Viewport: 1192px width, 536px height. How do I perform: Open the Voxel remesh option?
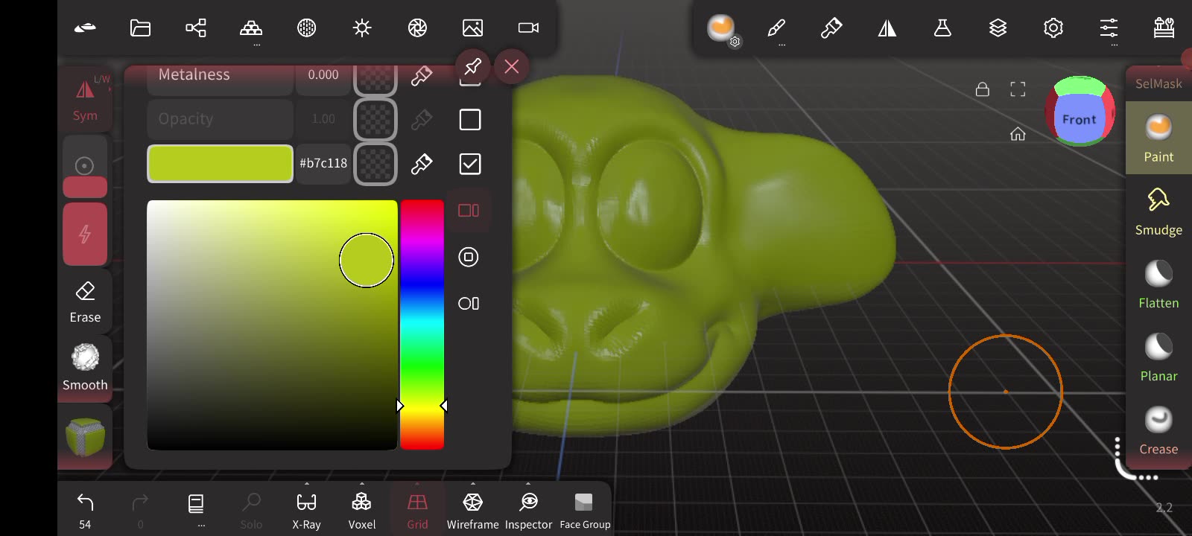point(362,510)
